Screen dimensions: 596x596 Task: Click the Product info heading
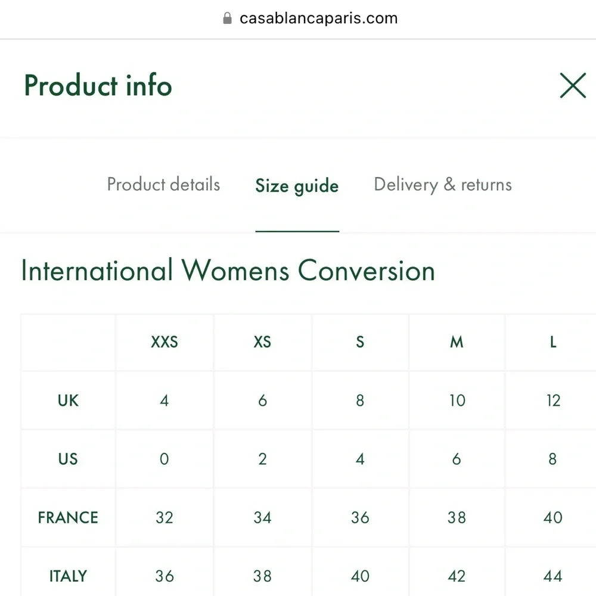[x=98, y=85]
